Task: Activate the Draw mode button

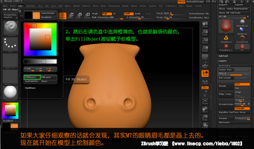Action: 63,16
